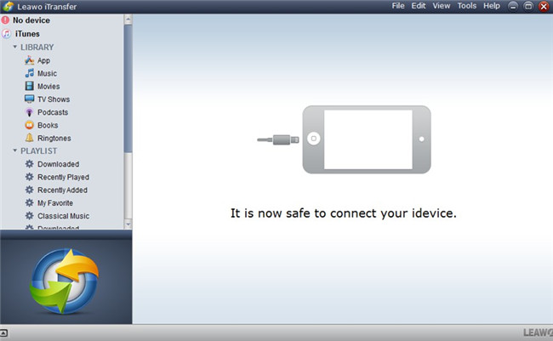The width and height of the screenshot is (553, 341).
Task: Open the My Favorite playlist
Action: tap(55, 203)
